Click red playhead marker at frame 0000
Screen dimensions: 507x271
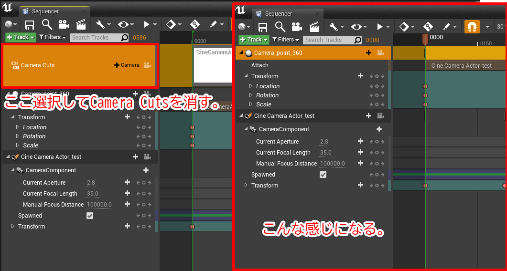(x=425, y=39)
